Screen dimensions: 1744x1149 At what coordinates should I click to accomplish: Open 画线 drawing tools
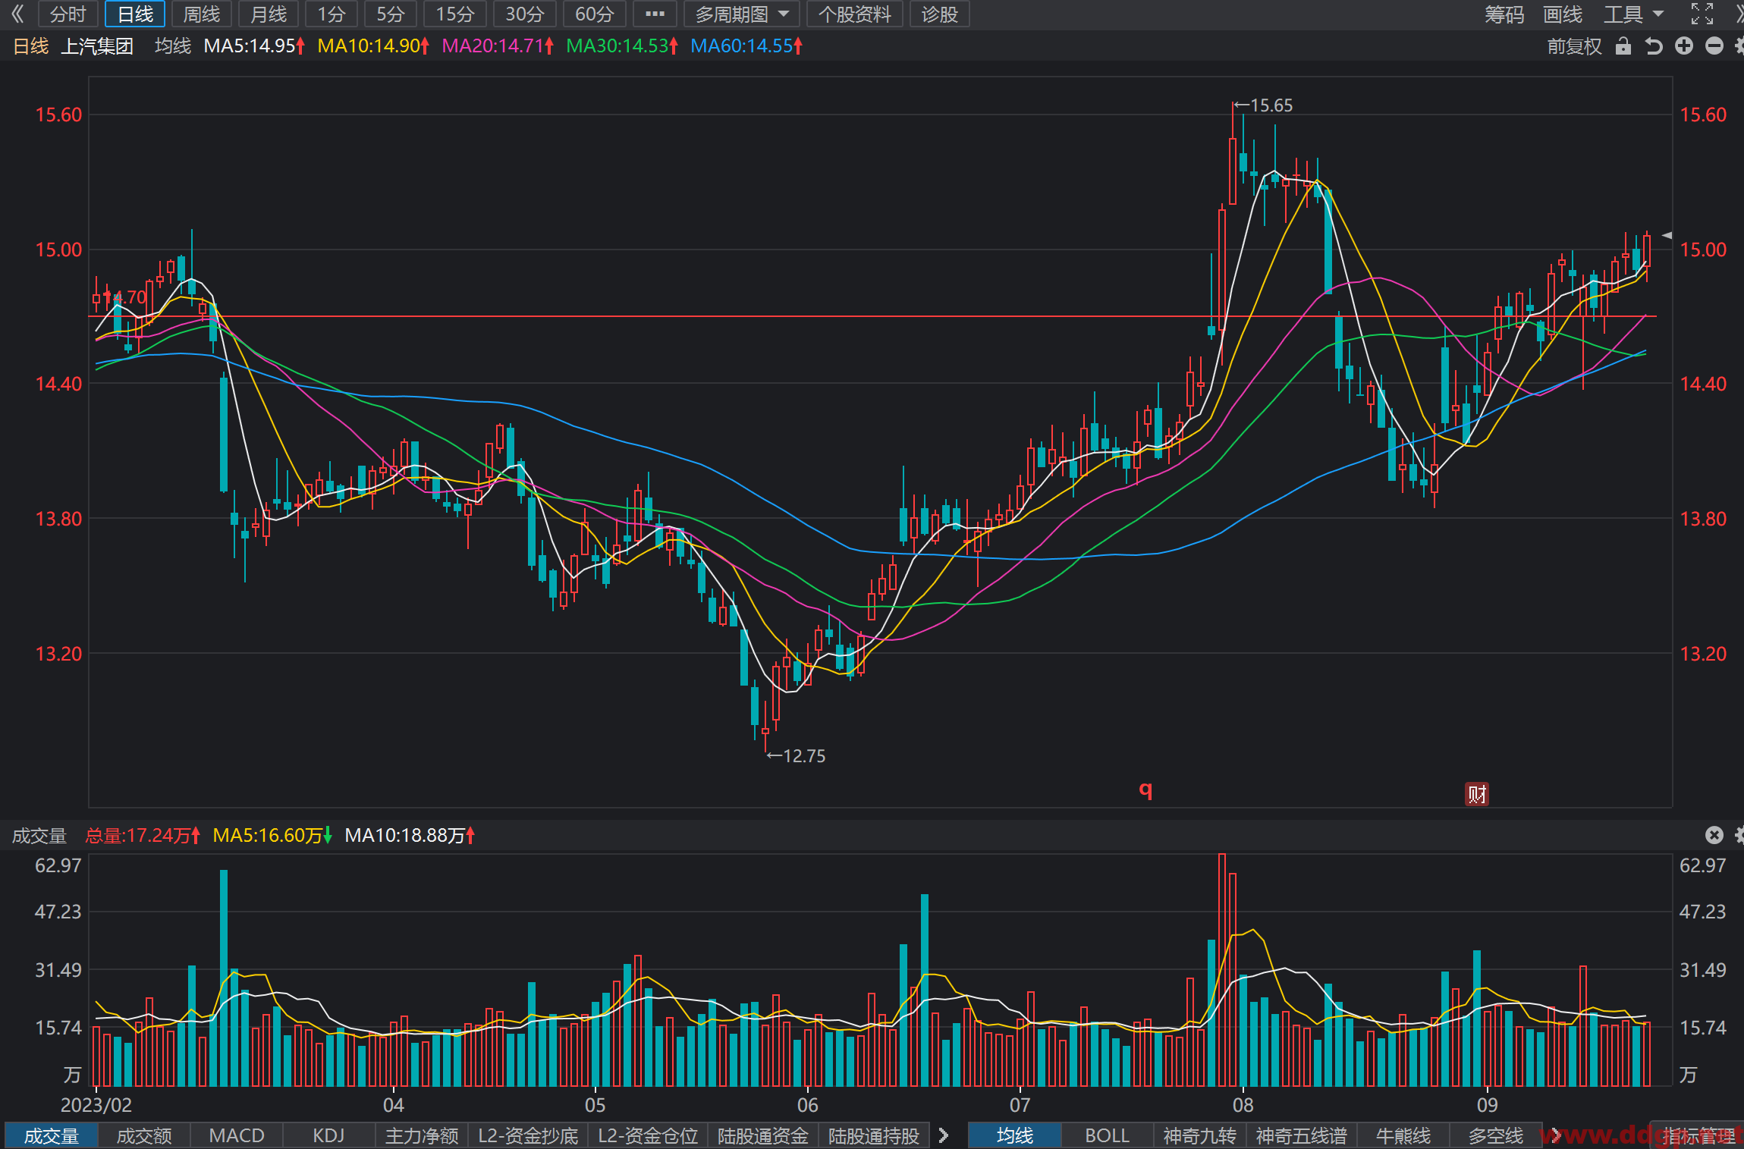1563,14
